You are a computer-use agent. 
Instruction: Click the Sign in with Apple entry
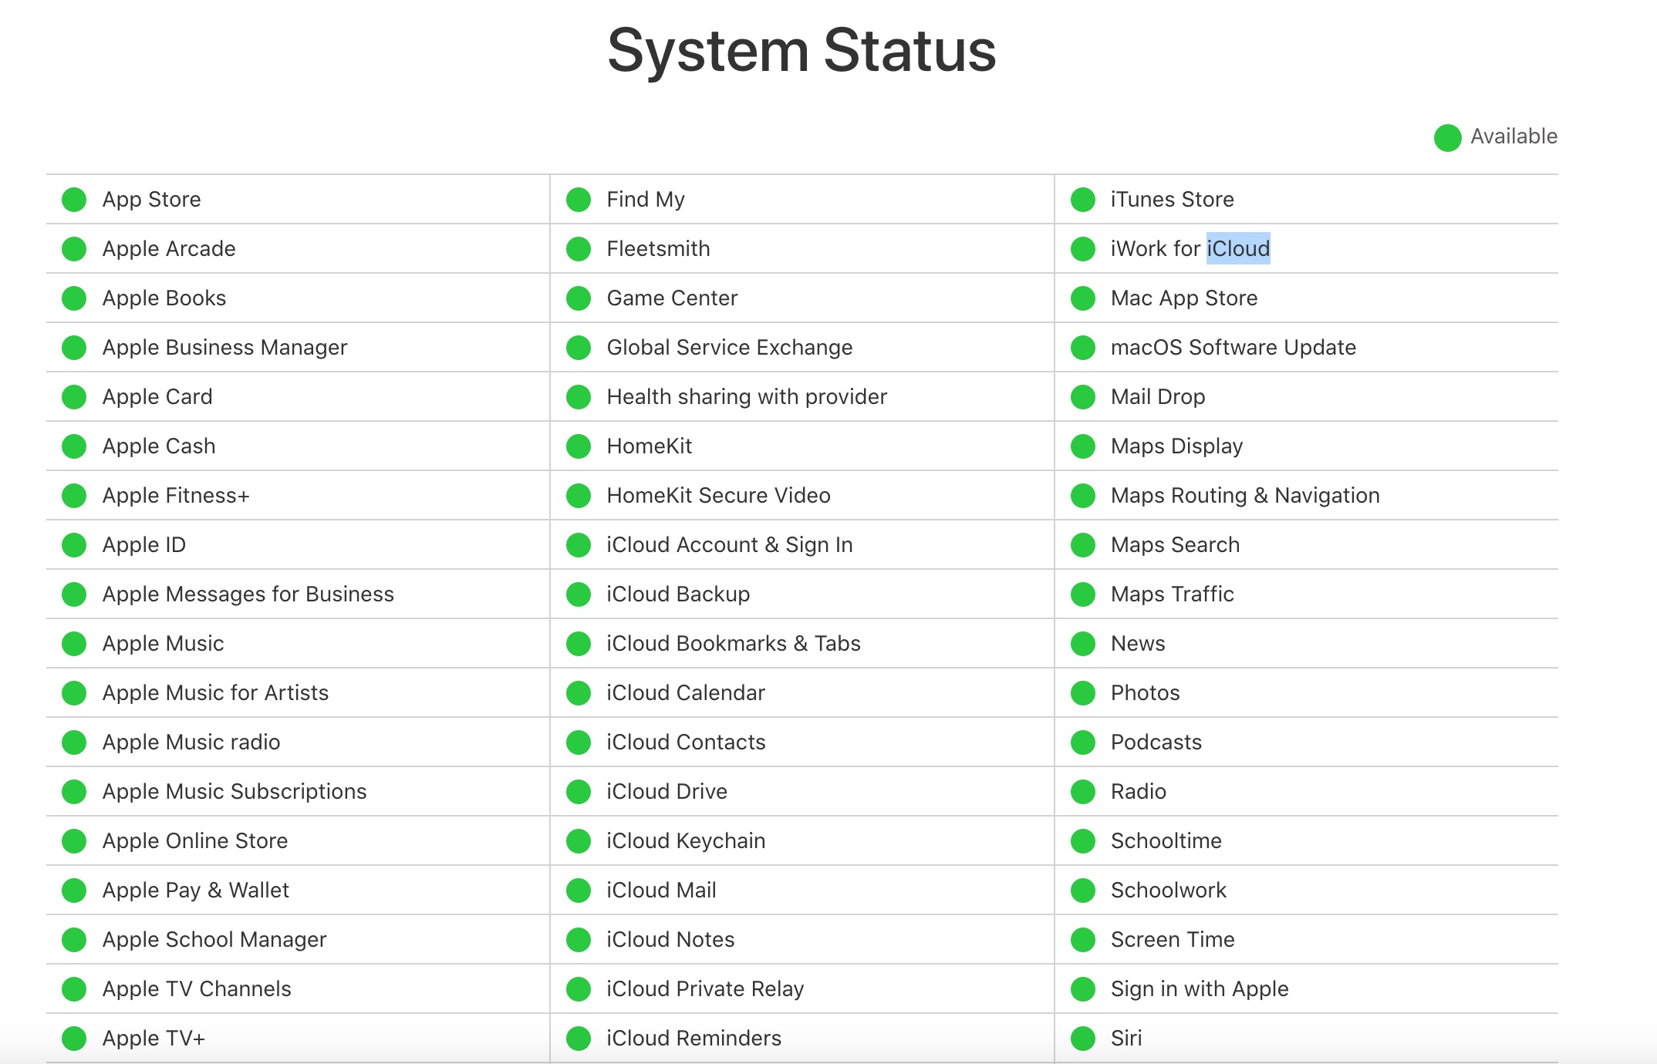coord(1200,989)
